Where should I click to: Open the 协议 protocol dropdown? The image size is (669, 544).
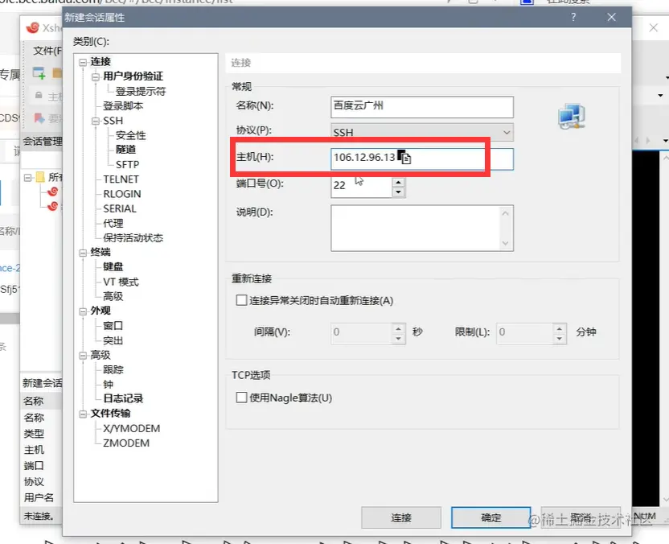point(506,132)
